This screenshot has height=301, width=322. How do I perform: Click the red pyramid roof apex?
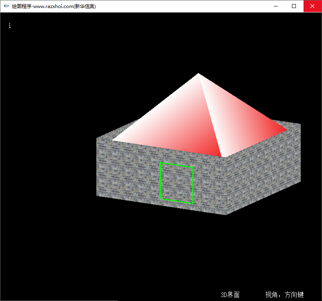click(x=198, y=74)
